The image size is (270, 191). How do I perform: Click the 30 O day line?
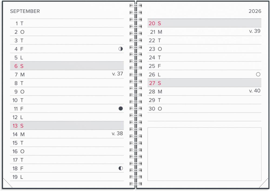(204, 109)
